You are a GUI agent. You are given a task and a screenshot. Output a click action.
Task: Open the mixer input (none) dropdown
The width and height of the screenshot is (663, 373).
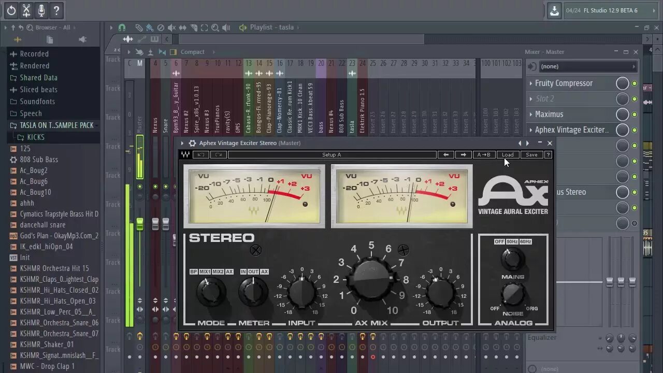pyautogui.click(x=587, y=66)
